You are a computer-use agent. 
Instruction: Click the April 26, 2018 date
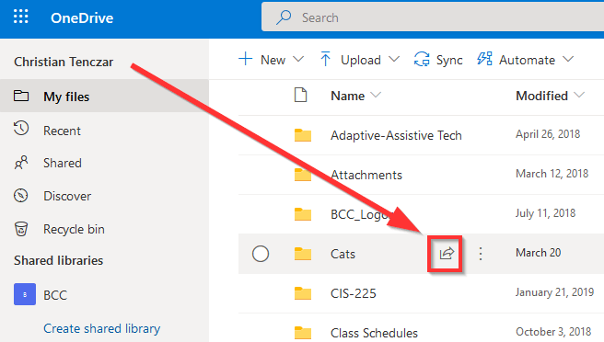(548, 134)
